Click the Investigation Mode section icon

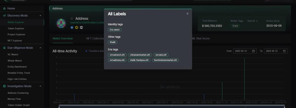(x=4, y=86)
